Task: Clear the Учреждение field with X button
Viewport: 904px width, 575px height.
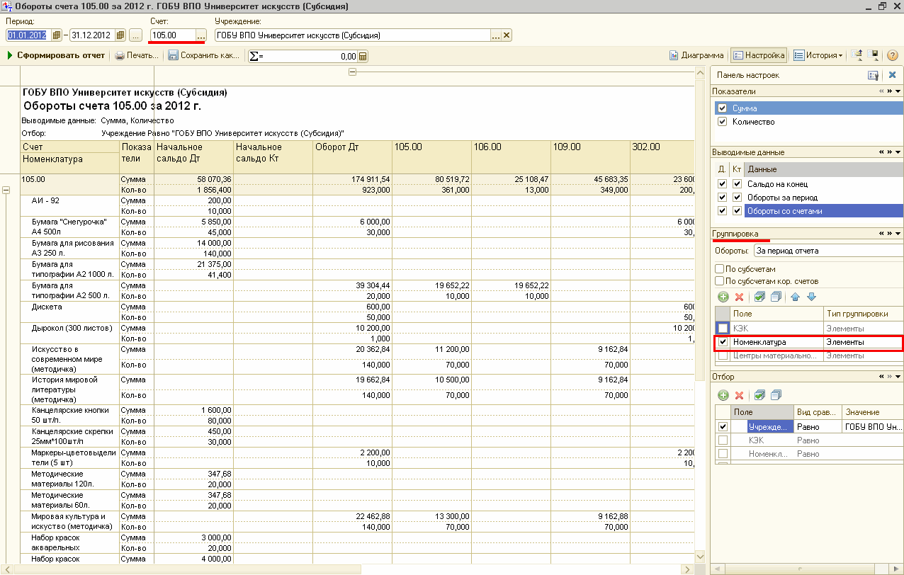Action: 507,35
